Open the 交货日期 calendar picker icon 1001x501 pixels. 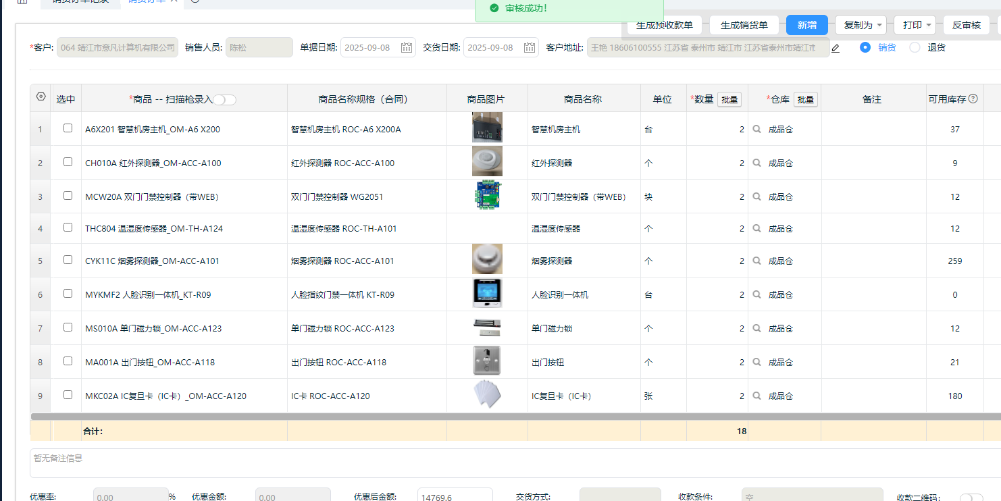[530, 47]
